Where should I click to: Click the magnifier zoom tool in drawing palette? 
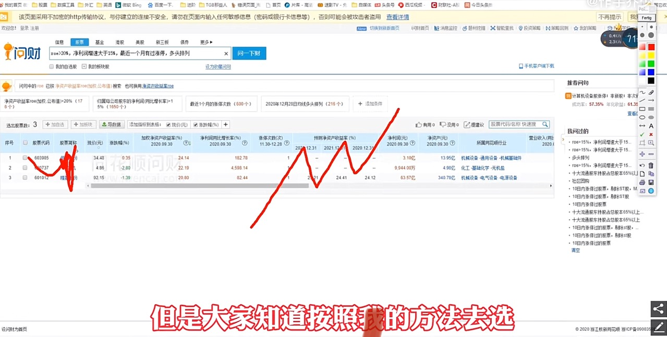coord(651,143)
